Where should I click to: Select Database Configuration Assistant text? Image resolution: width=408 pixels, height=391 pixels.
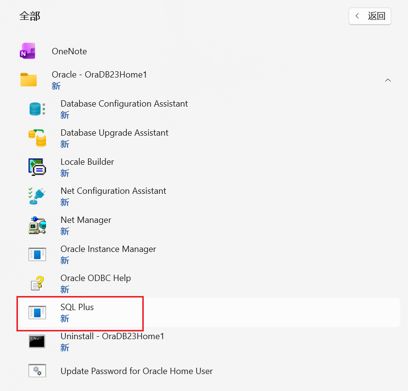click(x=124, y=104)
